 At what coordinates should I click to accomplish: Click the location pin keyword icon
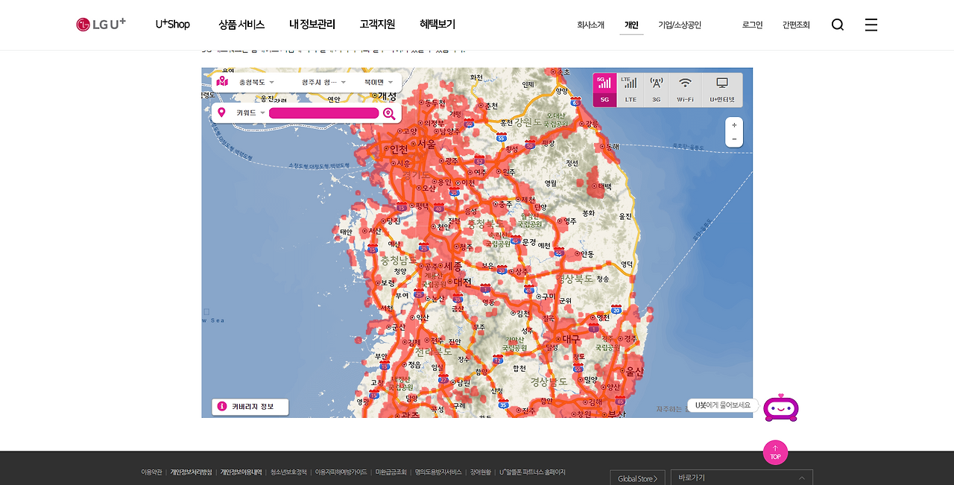[x=221, y=112]
